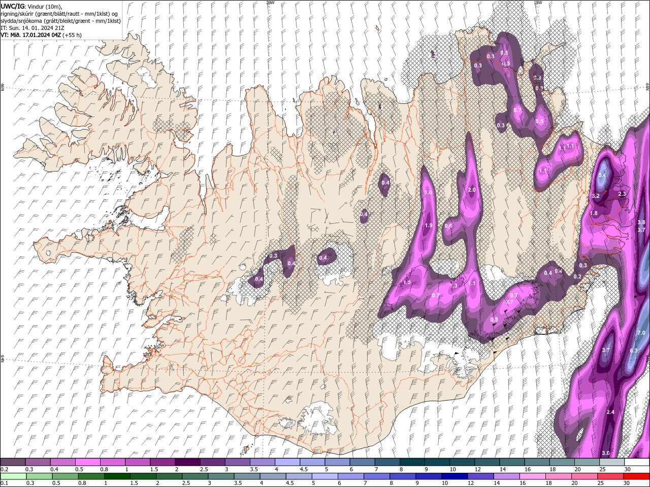Click the 1.8 value on the map
This screenshot has width=650, height=487.
pos(594,214)
